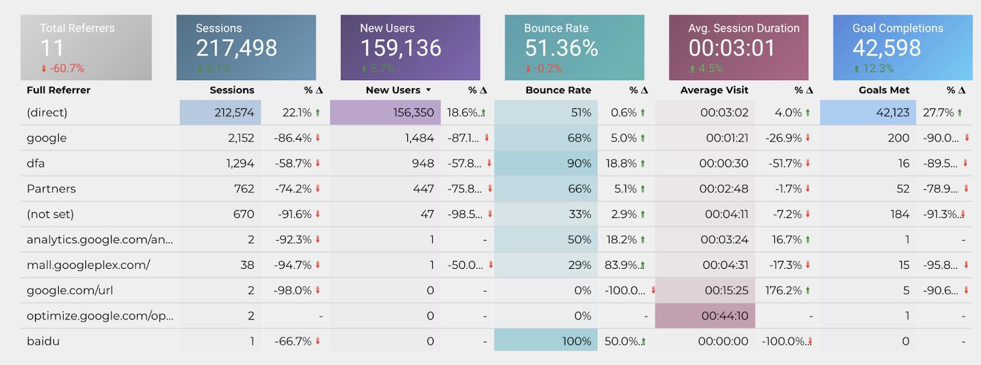Image resolution: width=981 pixels, height=365 pixels.
Task: Click the red down arrow in Total Referrers card
Action: point(44,69)
